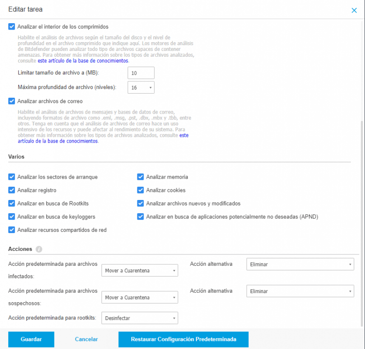This screenshot has width=365, height=349.
Task: Open knowledge base article link under comprimidos
Action: tap(83, 61)
